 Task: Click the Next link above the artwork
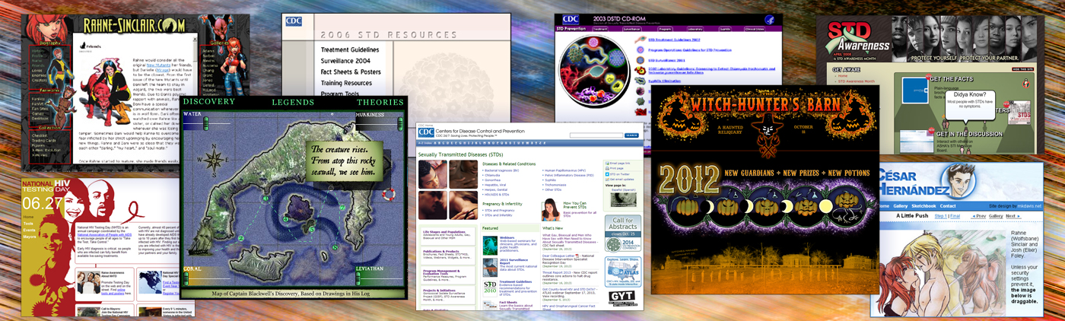(1013, 216)
